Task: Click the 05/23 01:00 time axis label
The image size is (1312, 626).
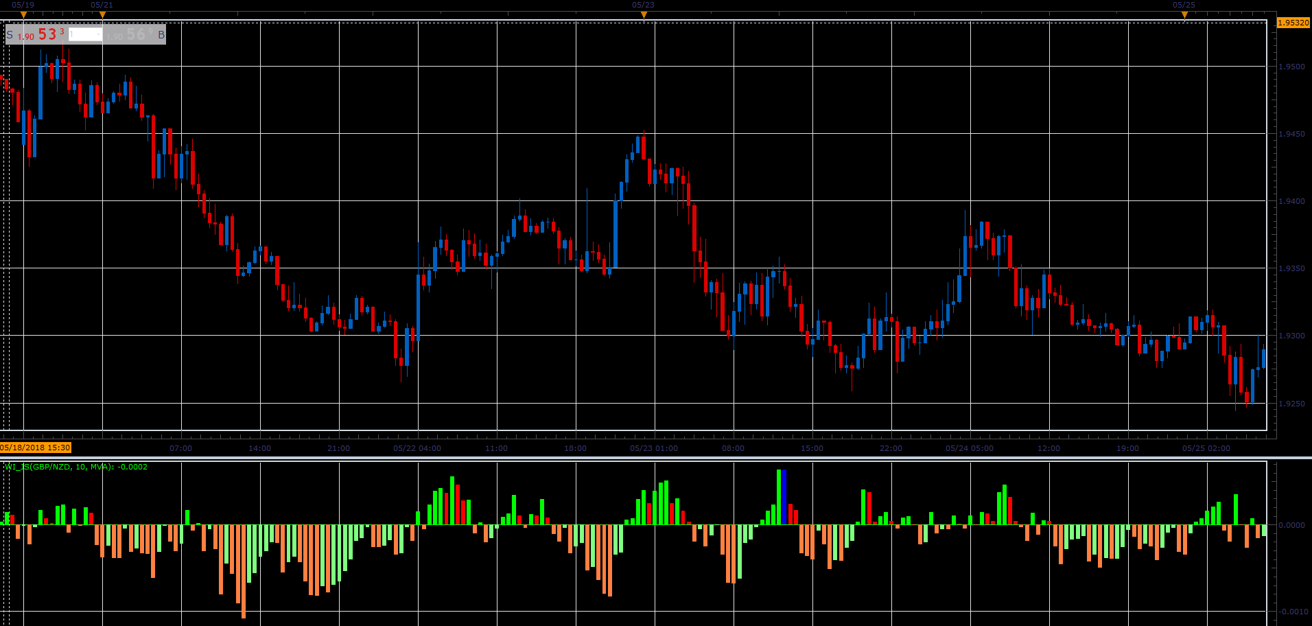Action: click(654, 448)
